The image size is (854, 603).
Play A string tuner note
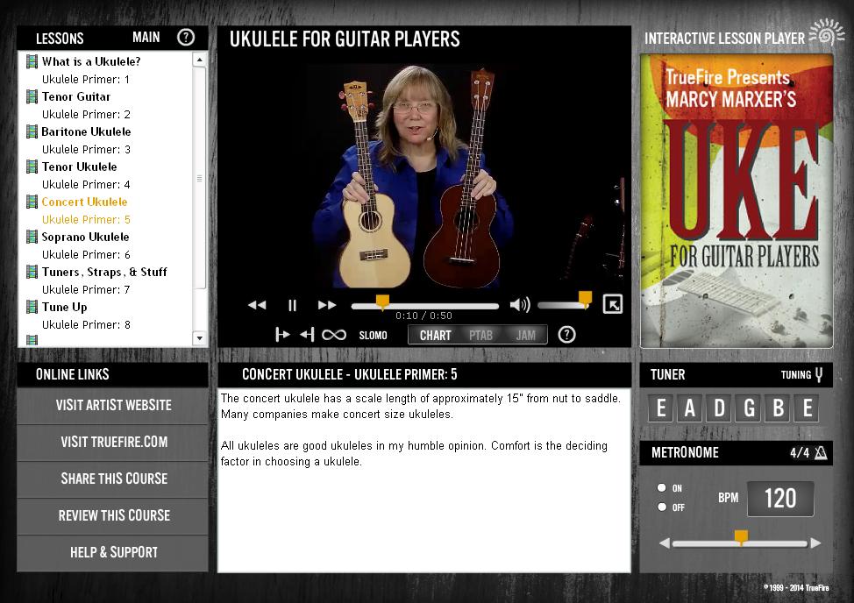689,408
